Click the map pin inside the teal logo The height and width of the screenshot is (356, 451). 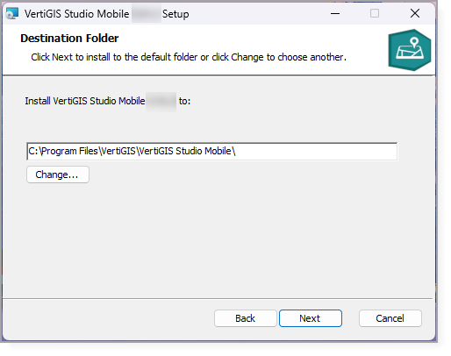tap(414, 42)
